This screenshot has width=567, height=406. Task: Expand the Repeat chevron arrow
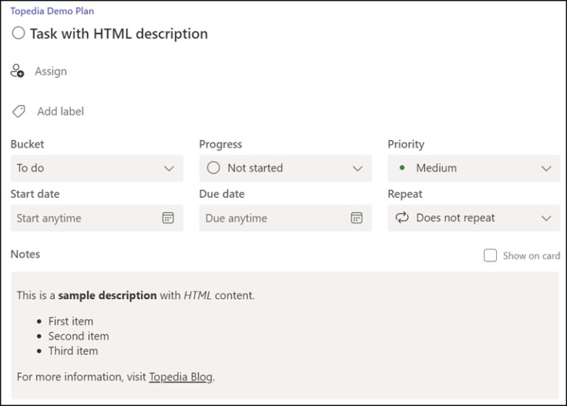(x=546, y=219)
